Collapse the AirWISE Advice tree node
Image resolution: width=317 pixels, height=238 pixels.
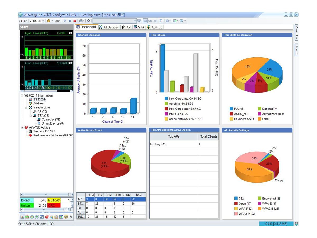22,127
